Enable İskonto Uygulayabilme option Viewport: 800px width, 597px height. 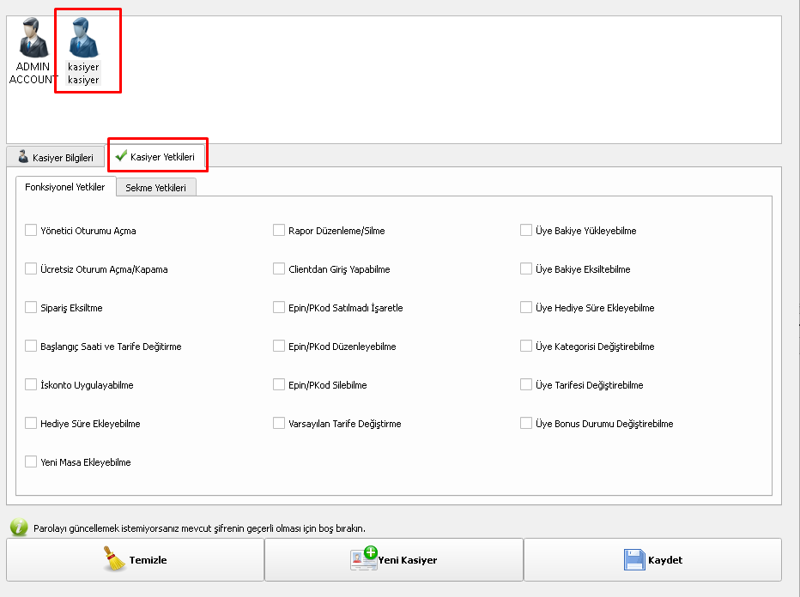pos(31,385)
